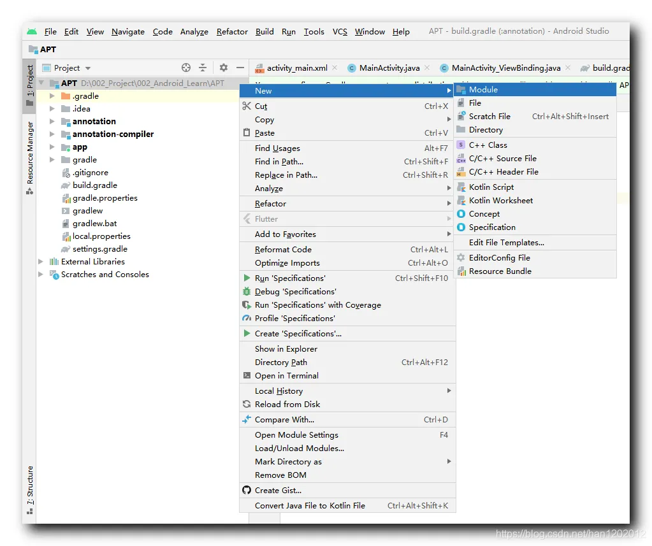This screenshot has width=652, height=546.
Task: Click the Profile 'Specifications' gauge icon
Action: [247, 318]
